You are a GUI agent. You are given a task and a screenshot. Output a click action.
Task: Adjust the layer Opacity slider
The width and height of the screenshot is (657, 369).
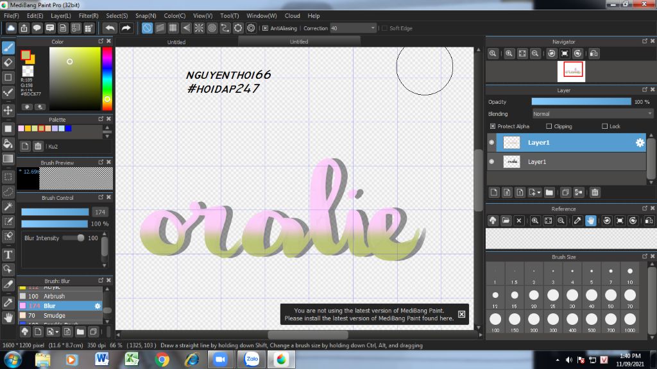(581, 102)
